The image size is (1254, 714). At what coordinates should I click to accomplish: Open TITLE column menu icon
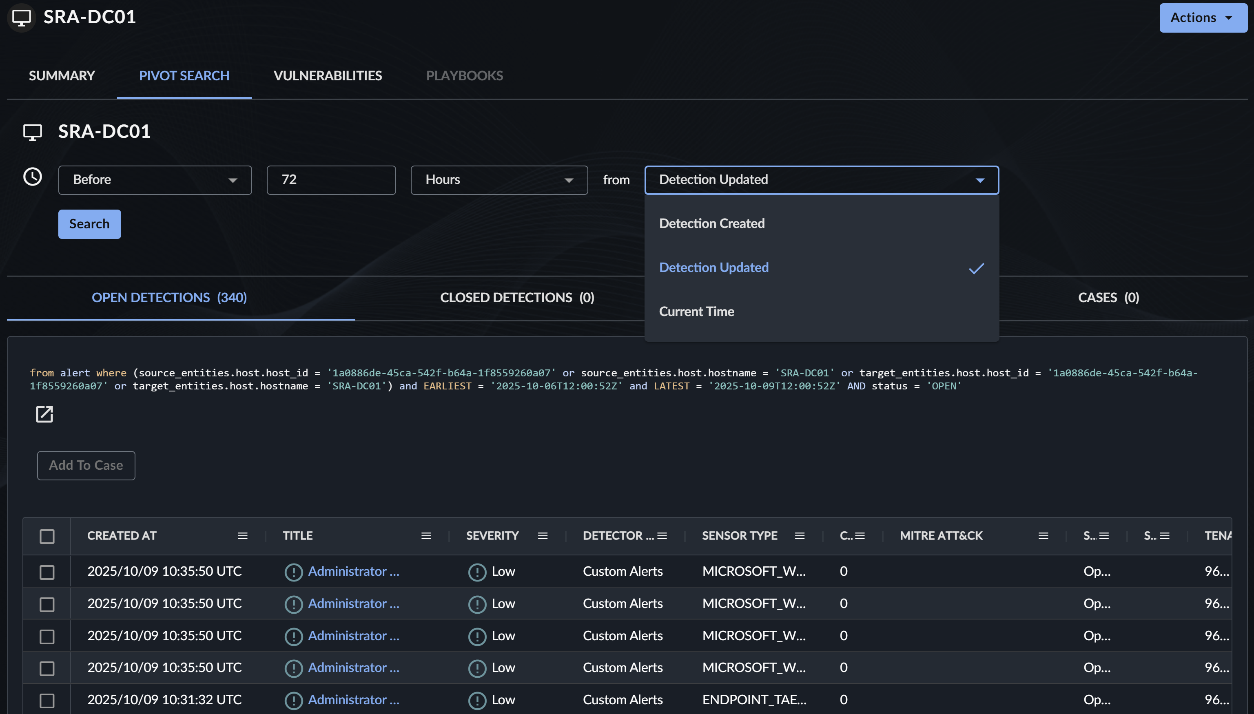click(x=426, y=536)
